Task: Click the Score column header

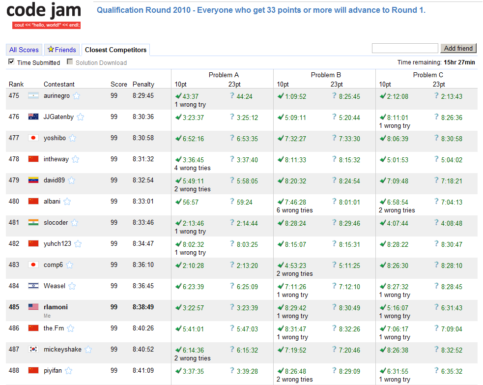Action: coord(118,84)
